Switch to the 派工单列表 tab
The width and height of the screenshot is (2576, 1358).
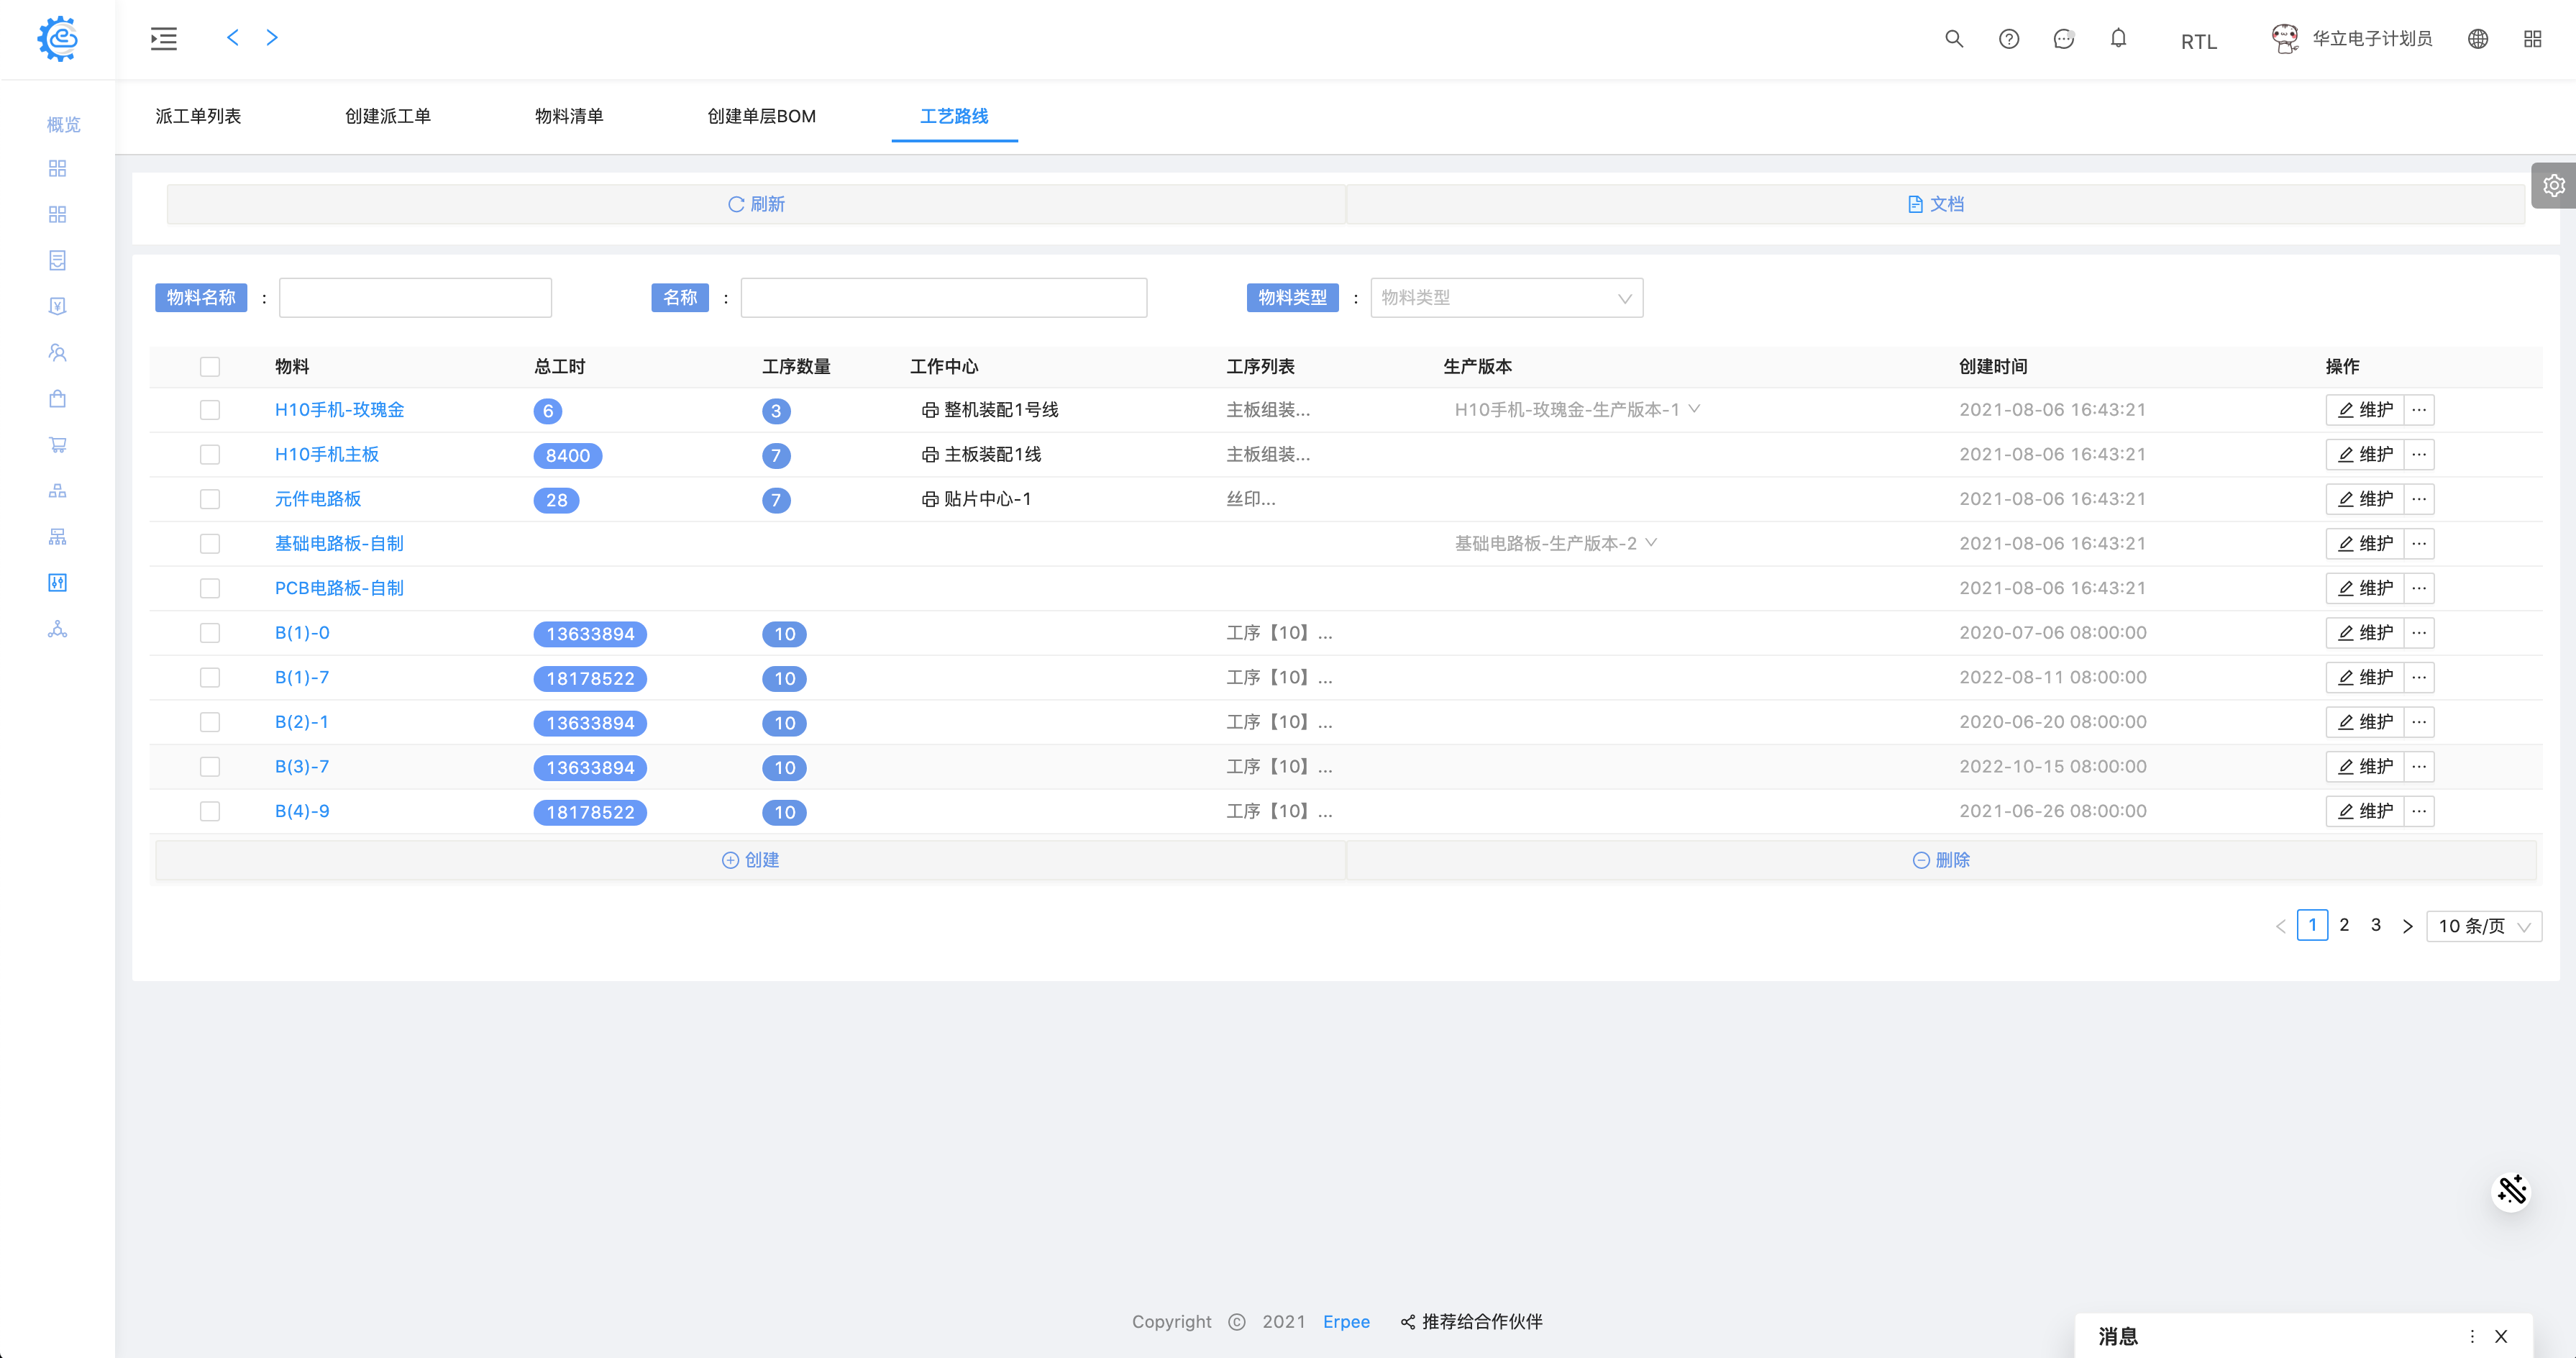198,117
